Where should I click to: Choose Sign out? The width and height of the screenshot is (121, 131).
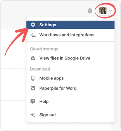(x=70, y=115)
